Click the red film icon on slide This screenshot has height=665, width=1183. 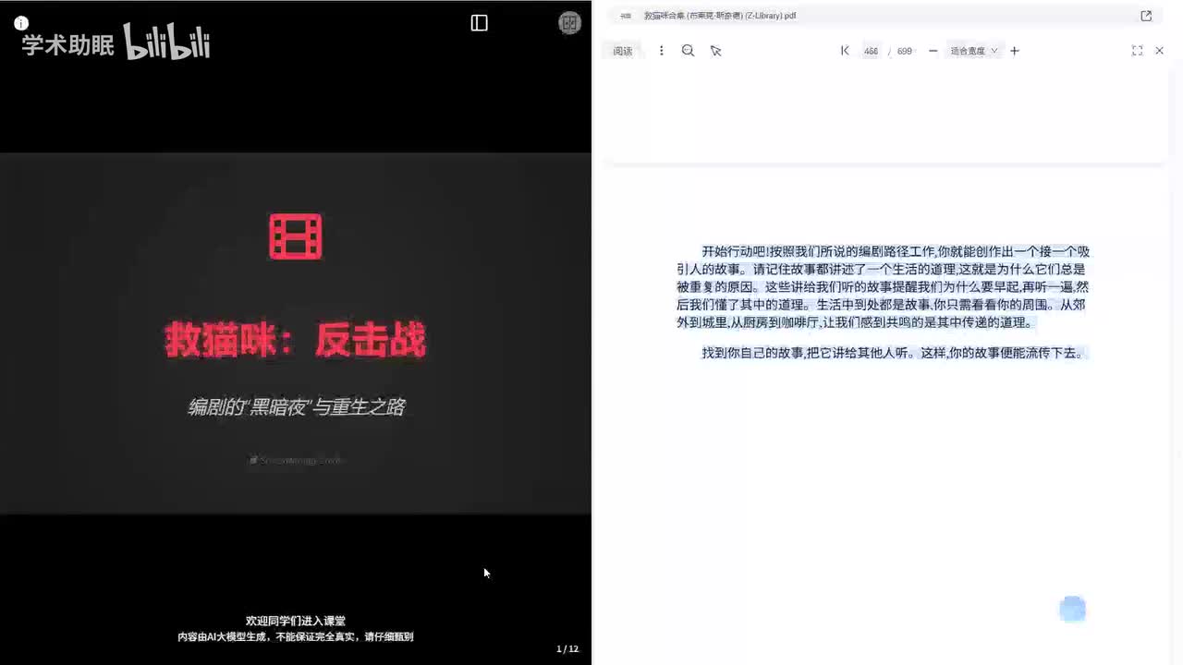click(296, 236)
